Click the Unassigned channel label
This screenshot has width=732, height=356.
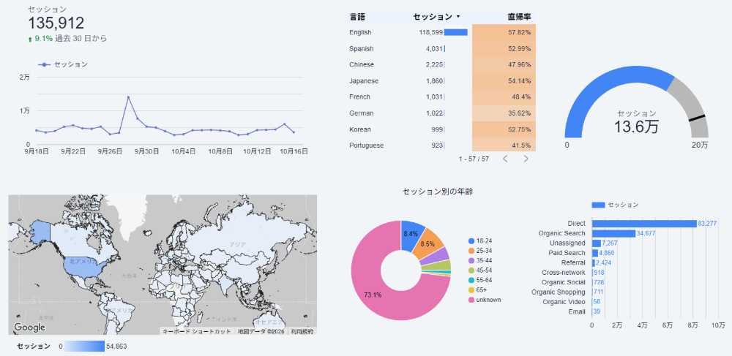click(568, 243)
